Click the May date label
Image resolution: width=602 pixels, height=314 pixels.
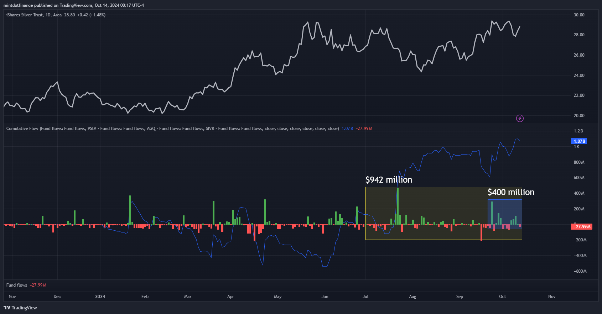(278, 297)
